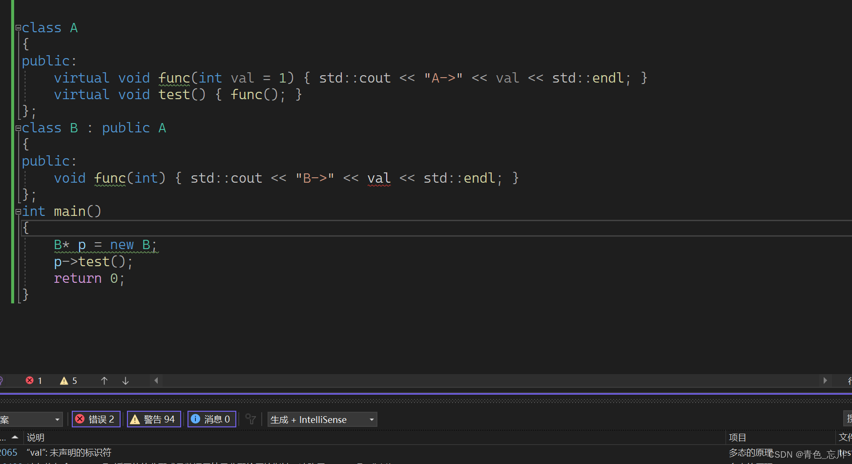852x464 pixels.
Task: Go to previous issue with up arrow
Action: coord(104,380)
